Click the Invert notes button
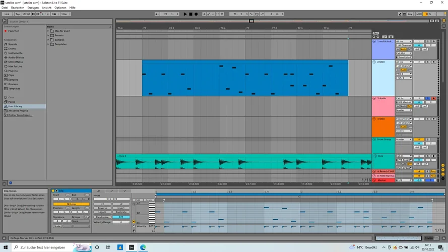Viewport: 448px width, 252px height. click(121, 208)
